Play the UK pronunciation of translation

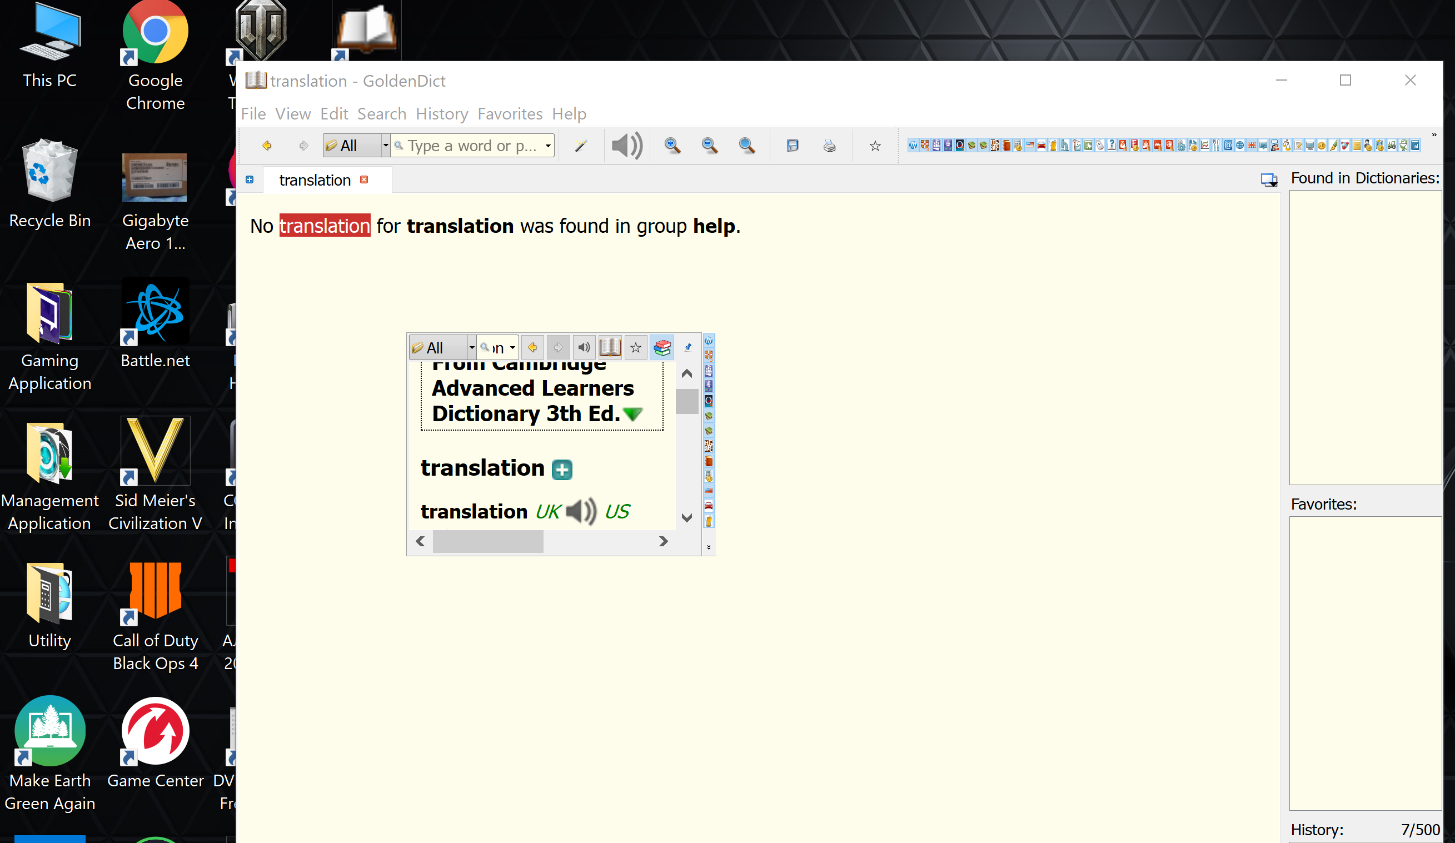580,512
